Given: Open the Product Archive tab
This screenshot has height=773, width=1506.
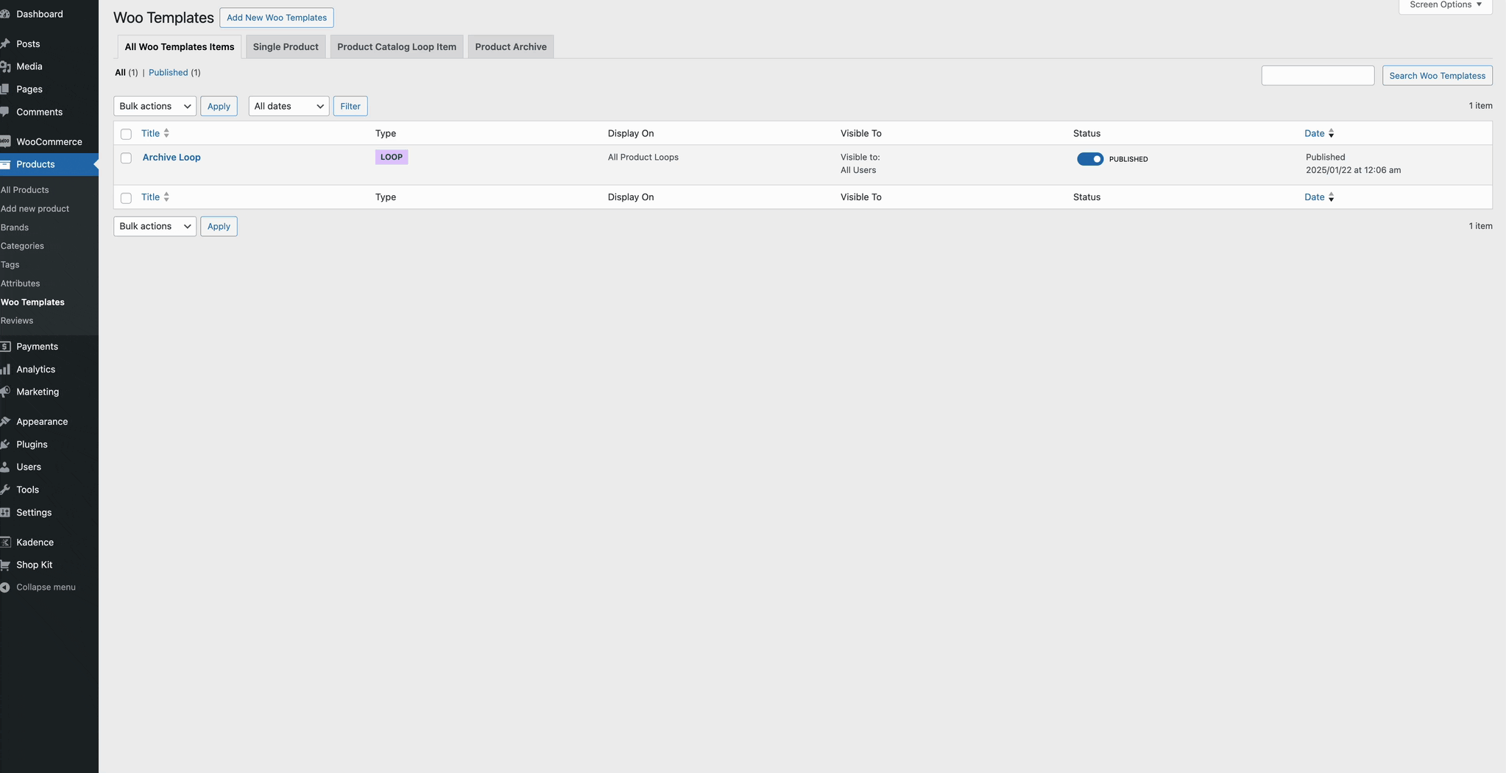Looking at the screenshot, I should pyautogui.click(x=510, y=46).
